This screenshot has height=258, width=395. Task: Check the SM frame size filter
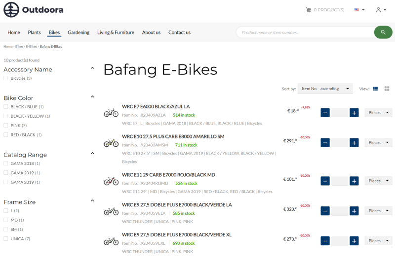(6, 229)
